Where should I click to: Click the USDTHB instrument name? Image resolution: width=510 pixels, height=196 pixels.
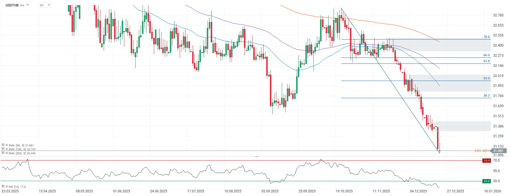coord(12,5)
